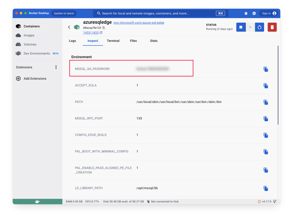Focus the search images and containers field
This screenshot has width=293, height=221.
161,13
